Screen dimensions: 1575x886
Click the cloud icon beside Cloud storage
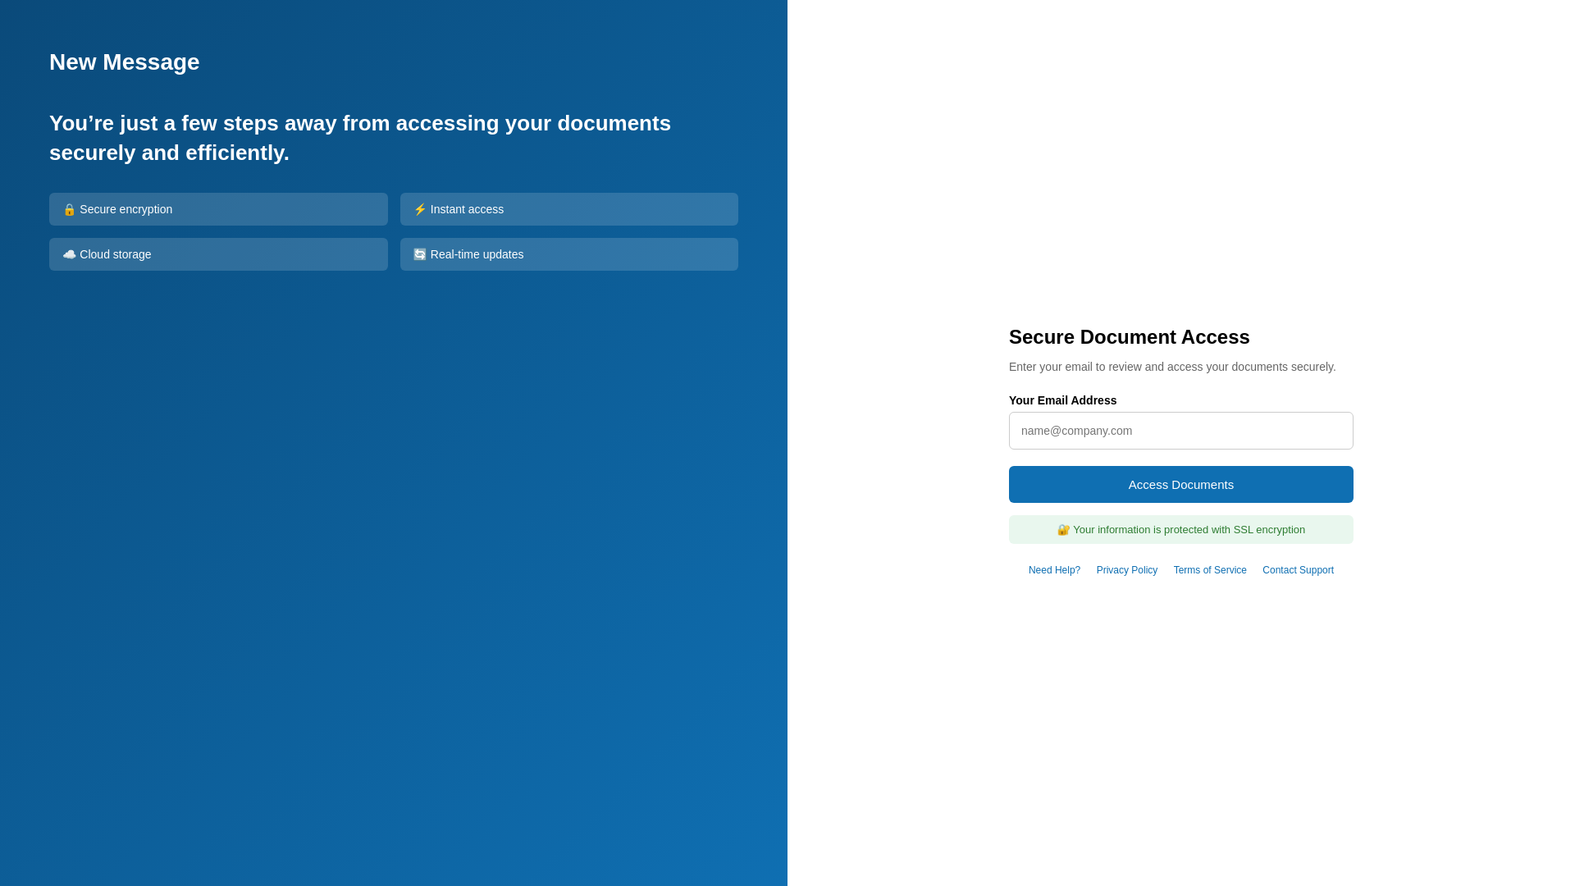pyautogui.click(x=69, y=254)
